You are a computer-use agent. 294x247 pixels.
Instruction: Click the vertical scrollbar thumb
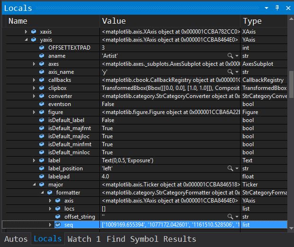[291, 84]
